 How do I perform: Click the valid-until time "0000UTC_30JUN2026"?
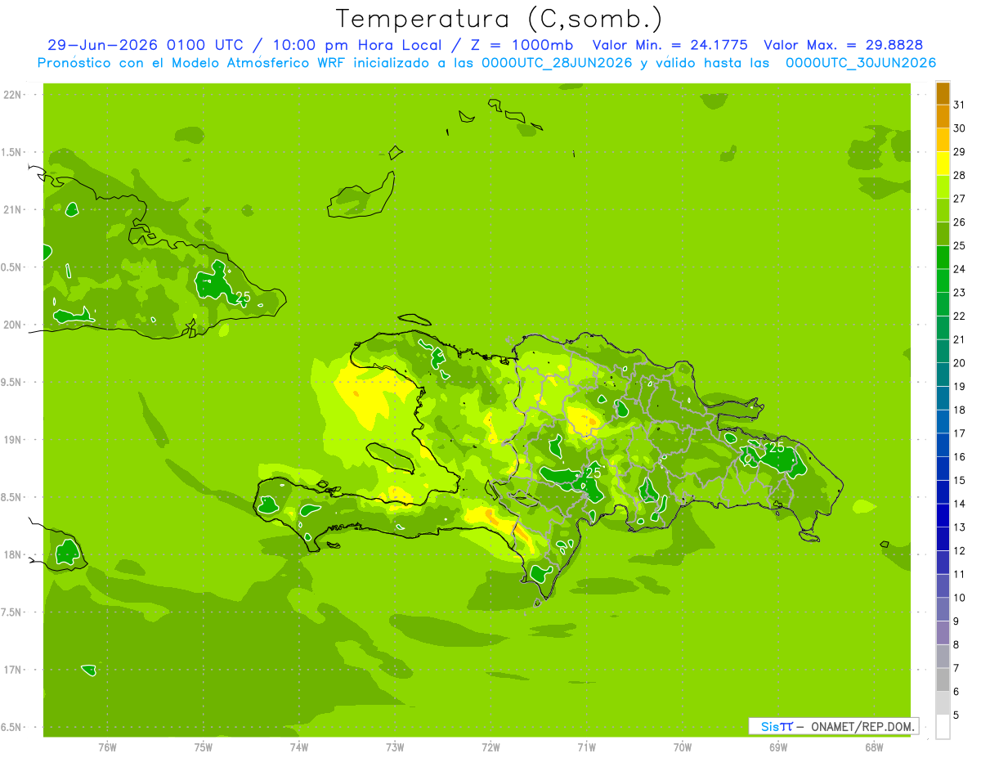tap(860, 63)
